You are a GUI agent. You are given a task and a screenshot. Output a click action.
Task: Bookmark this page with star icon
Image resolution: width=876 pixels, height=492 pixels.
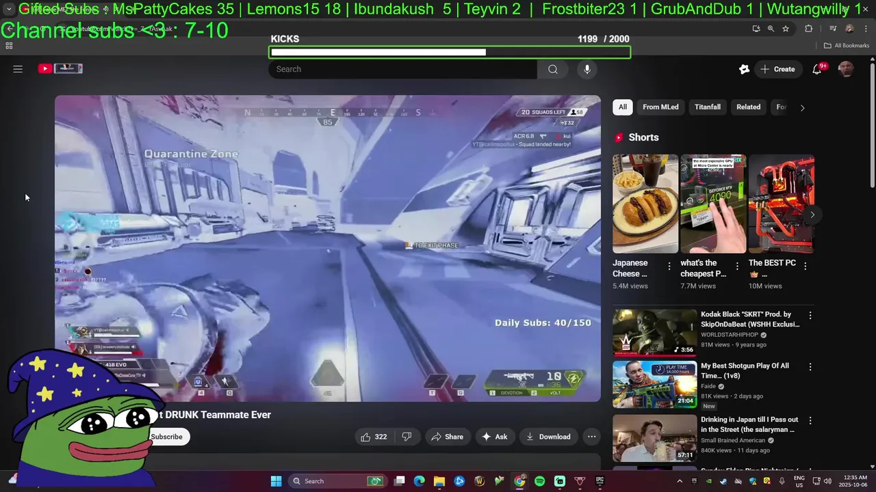786,29
